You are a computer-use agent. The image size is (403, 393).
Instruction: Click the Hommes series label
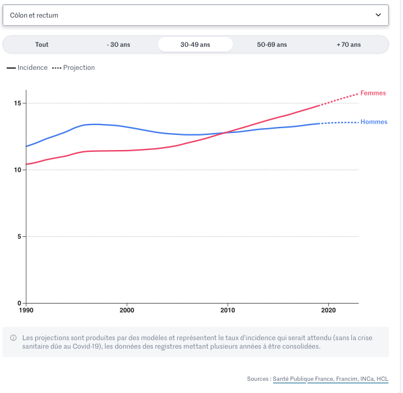point(374,122)
